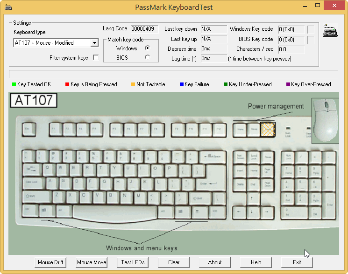Click the left arrow key
348x274 pixels.
(x=240, y=212)
